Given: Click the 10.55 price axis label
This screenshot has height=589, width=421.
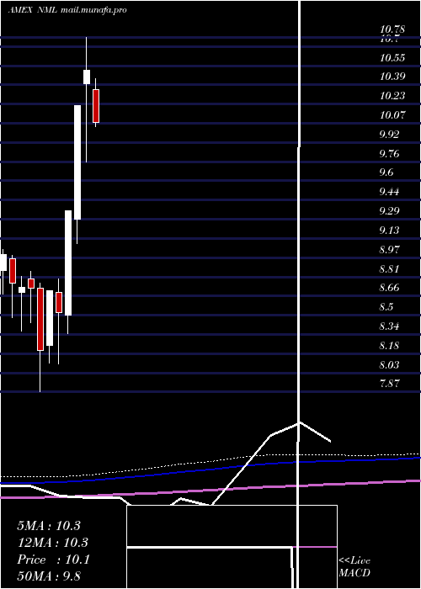Looking at the screenshot, I should (x=392, y=58).
